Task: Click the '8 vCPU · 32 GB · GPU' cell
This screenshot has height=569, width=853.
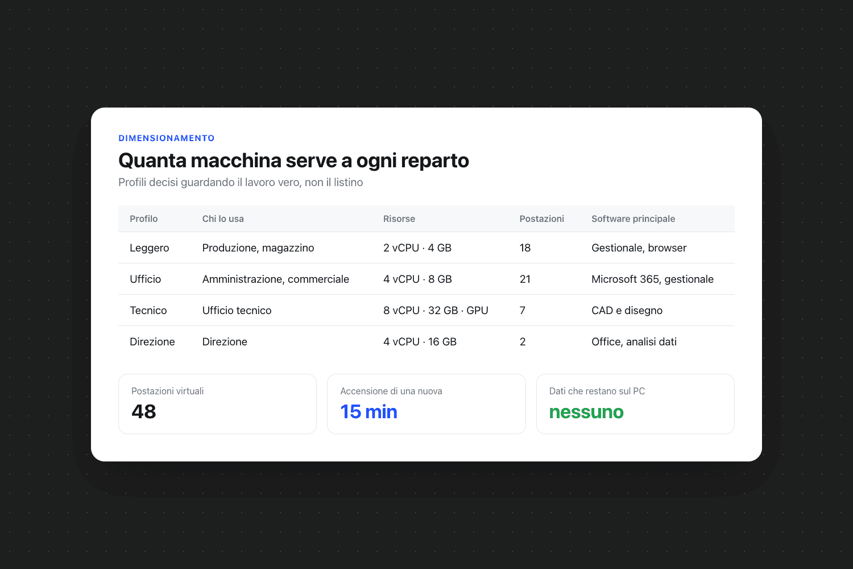Action: (x=436, y=310)
